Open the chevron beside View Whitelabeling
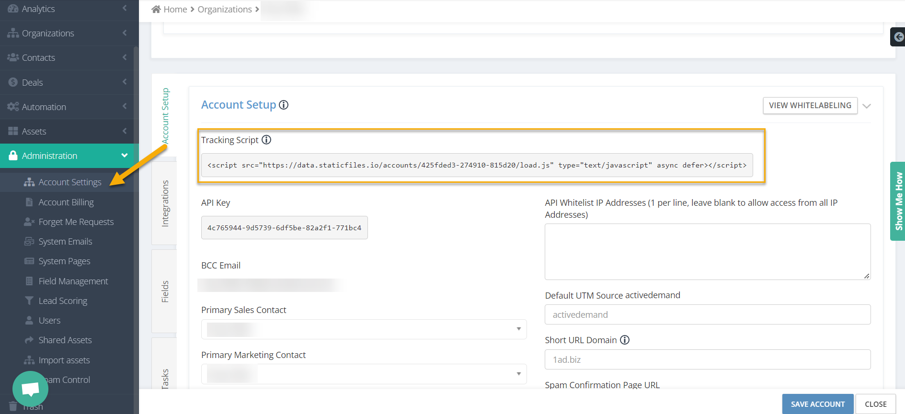The height and width of the screenshot is (414, 905). [x=866, y=106]
